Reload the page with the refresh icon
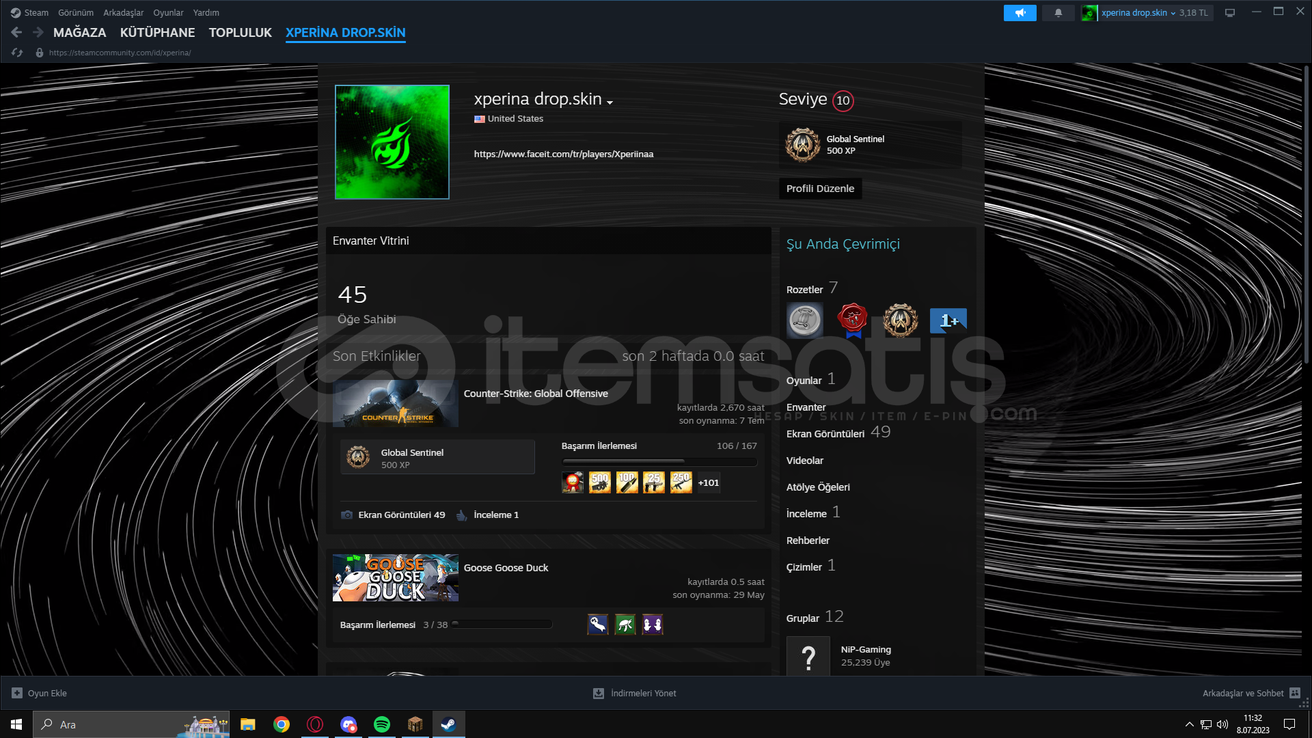This screenshot has width=1312, height=738. click(17, 53)
